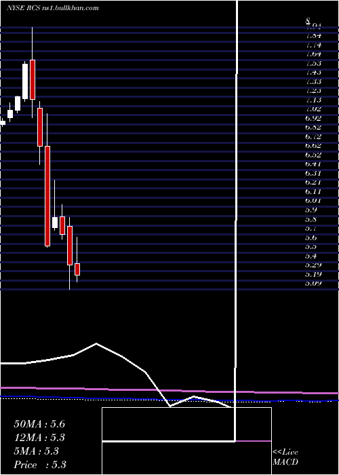Click the 7.33 price axis label

[313, 81]
